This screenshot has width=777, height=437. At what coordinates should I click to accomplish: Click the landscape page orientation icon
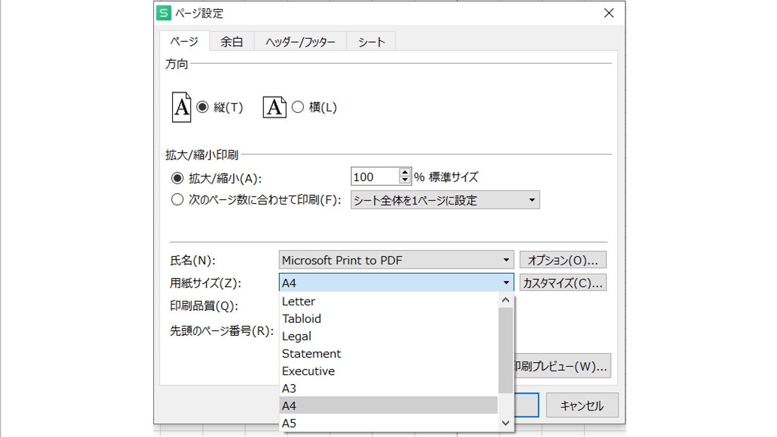point(275,107)
